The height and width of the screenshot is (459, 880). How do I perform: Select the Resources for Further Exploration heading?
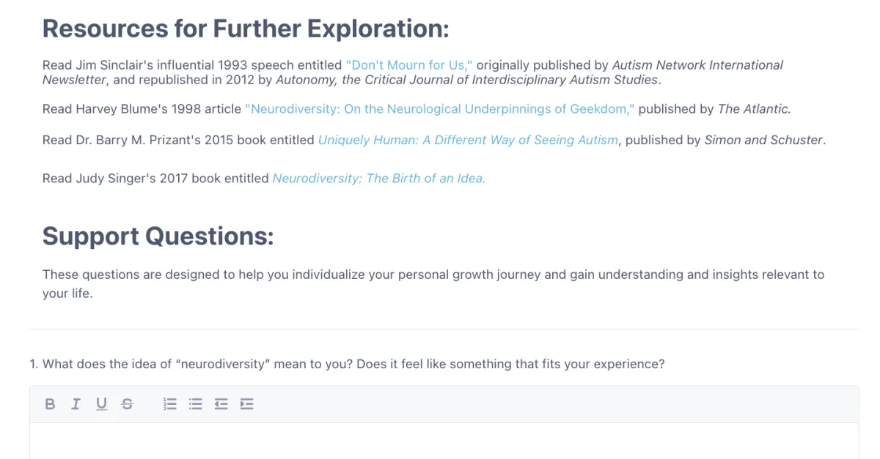[246, 29]
